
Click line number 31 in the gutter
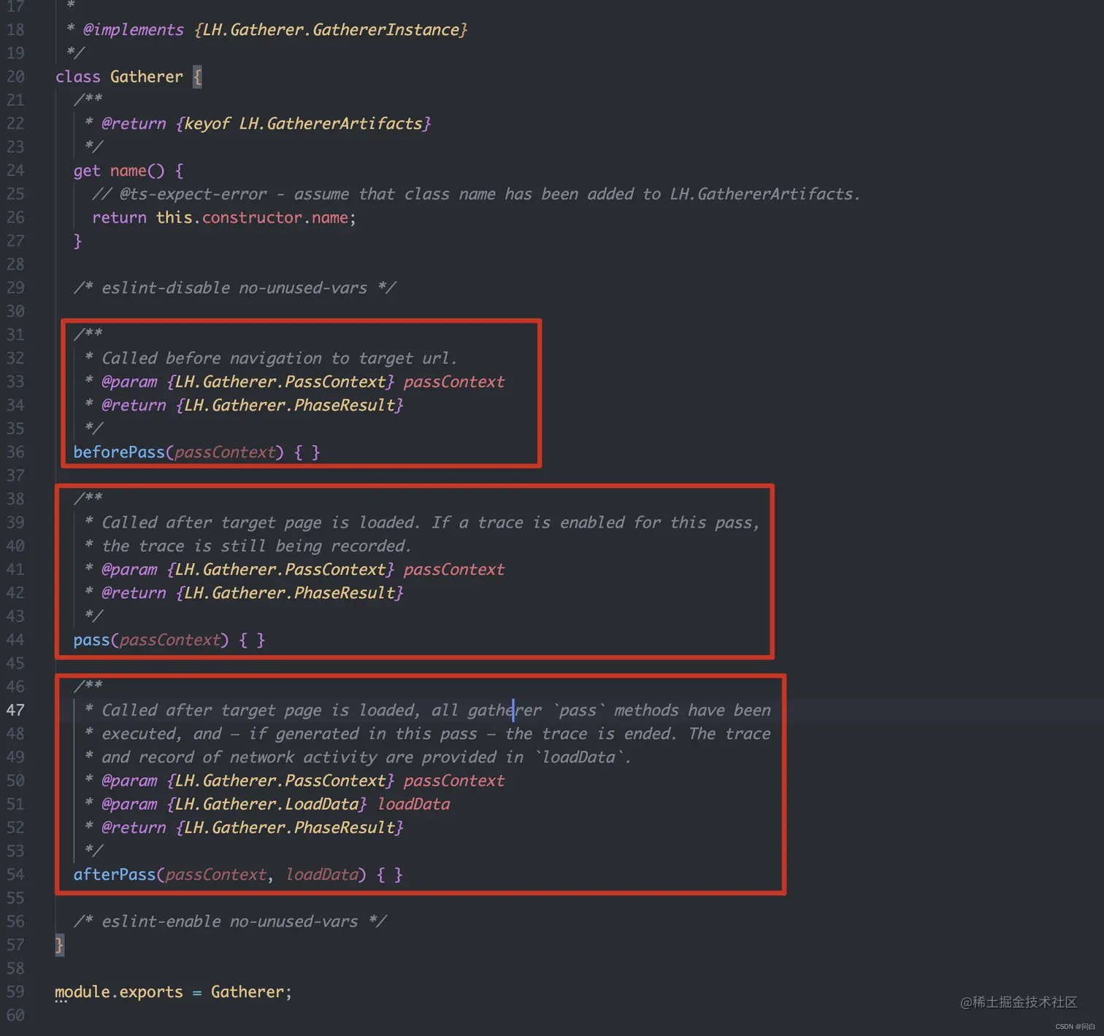pos(15,335)
